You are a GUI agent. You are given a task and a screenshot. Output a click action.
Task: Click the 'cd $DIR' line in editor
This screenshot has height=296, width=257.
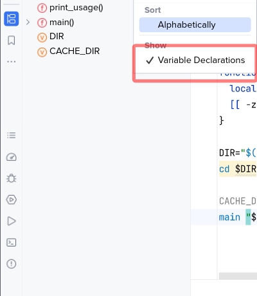(238, 169)
